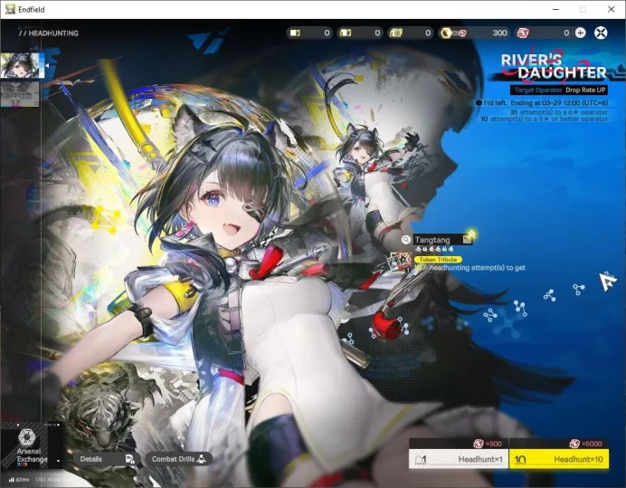Image resolution: width=626 pixels, height=488 pixels.
Task: Open banner Details
Action: pyautogui.click(x=107, y=459)
